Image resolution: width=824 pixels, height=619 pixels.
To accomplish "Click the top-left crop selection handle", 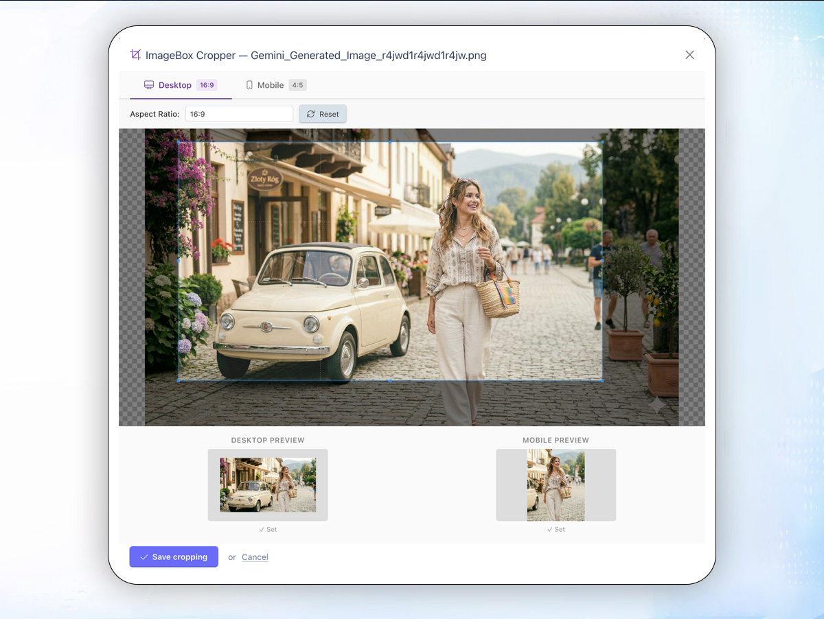I will coord(179,142).
